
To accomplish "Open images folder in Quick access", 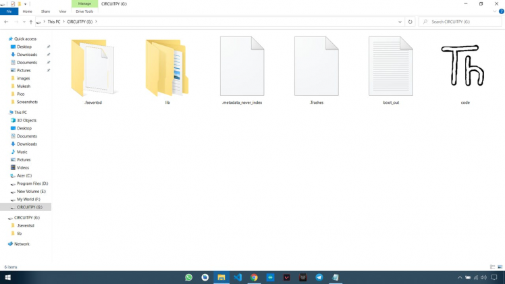I will (23, 78).
